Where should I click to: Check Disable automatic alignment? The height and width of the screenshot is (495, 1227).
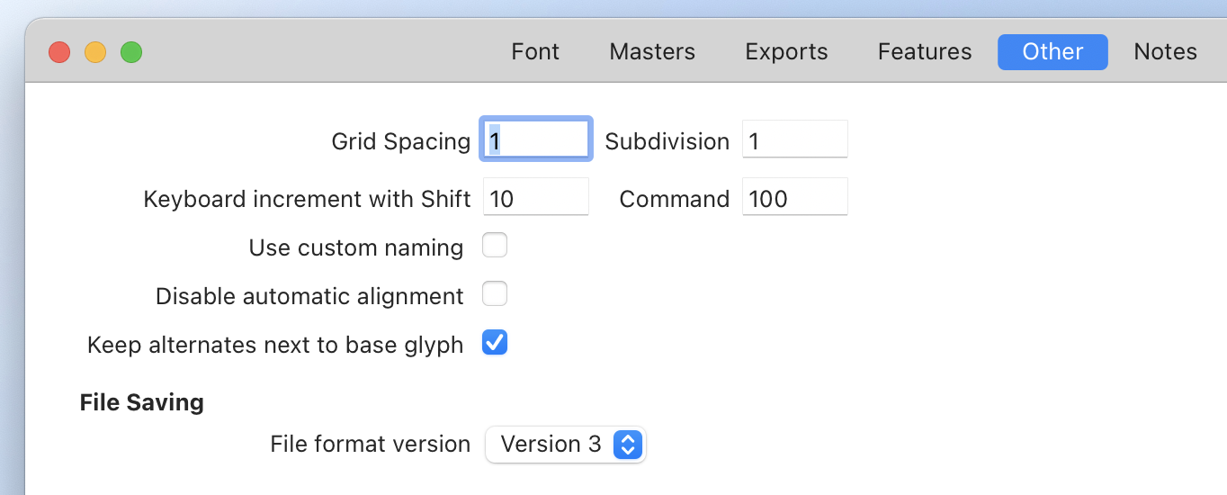pyautogui.click(x=495, y=294)
